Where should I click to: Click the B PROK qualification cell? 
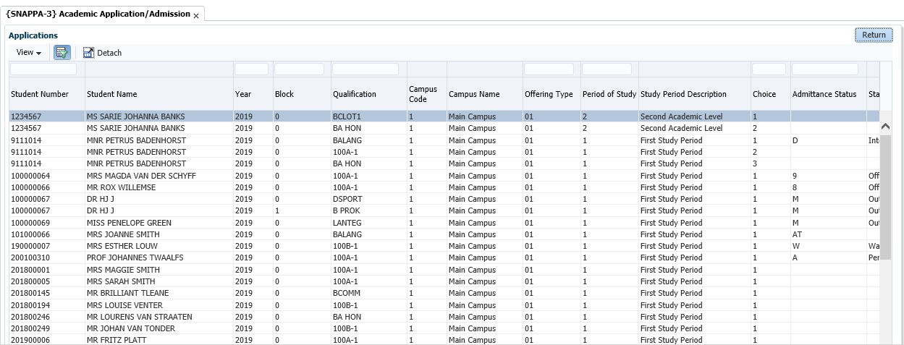point(347,211)
